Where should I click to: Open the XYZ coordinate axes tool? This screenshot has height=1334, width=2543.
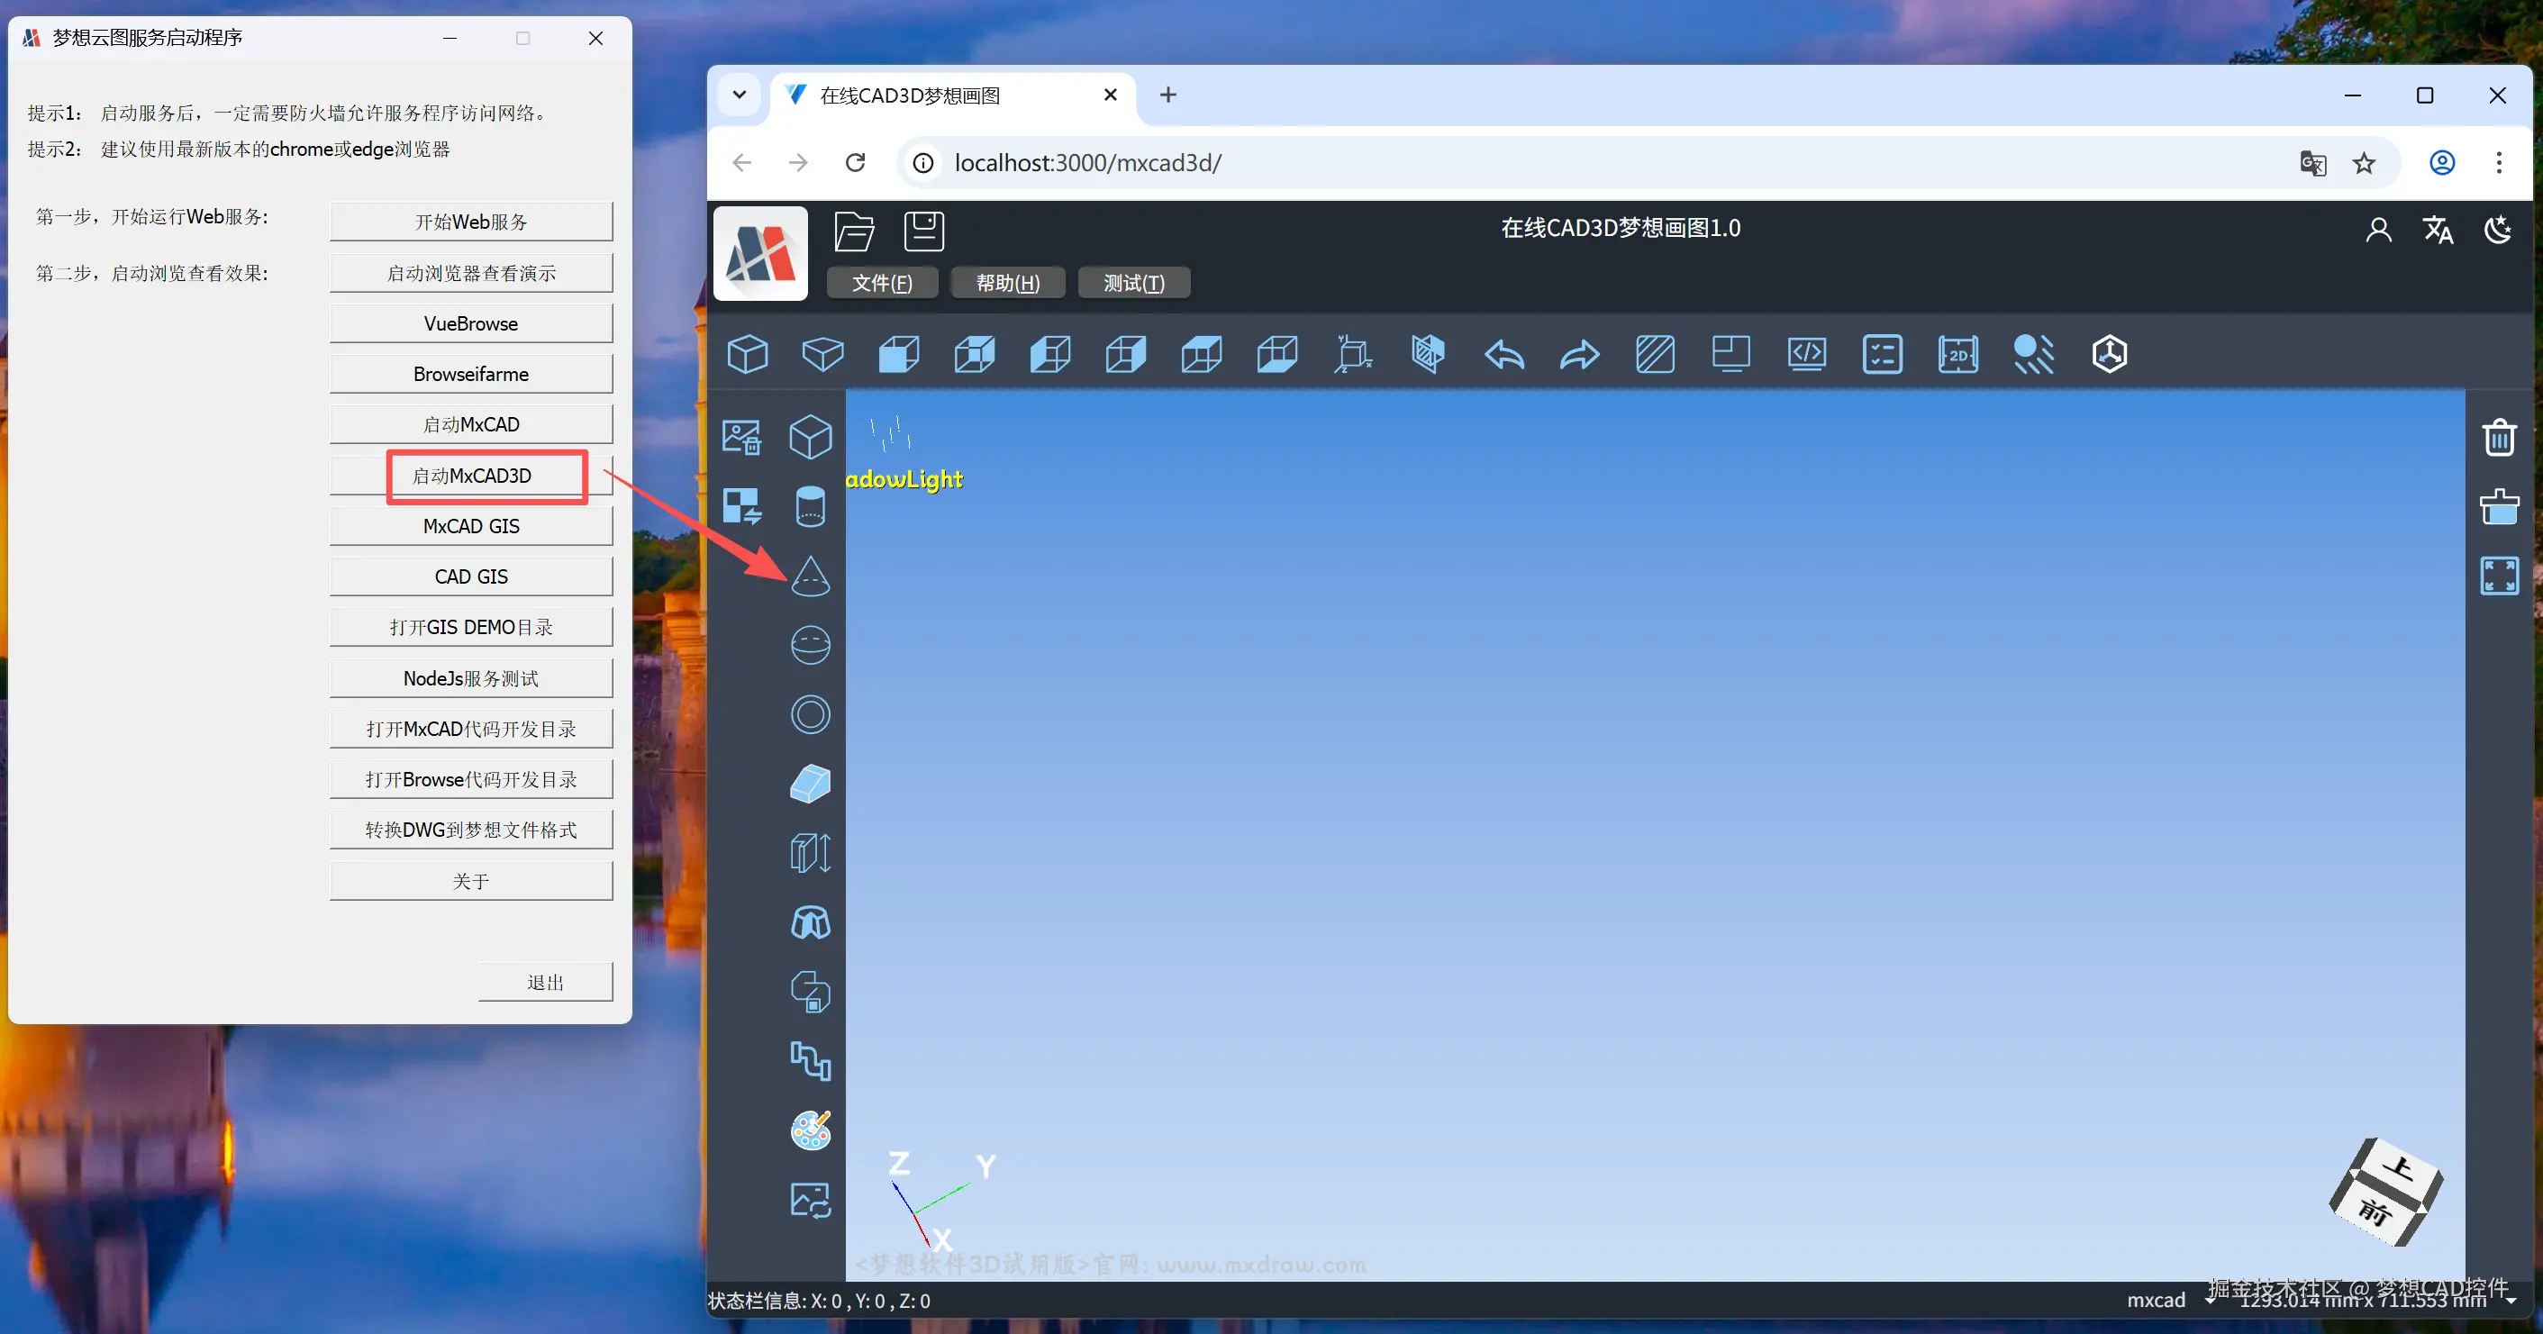pos(1352,355)
